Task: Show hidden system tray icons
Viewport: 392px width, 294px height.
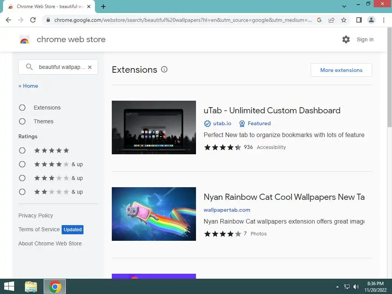Action: click(x=338, y=287)
